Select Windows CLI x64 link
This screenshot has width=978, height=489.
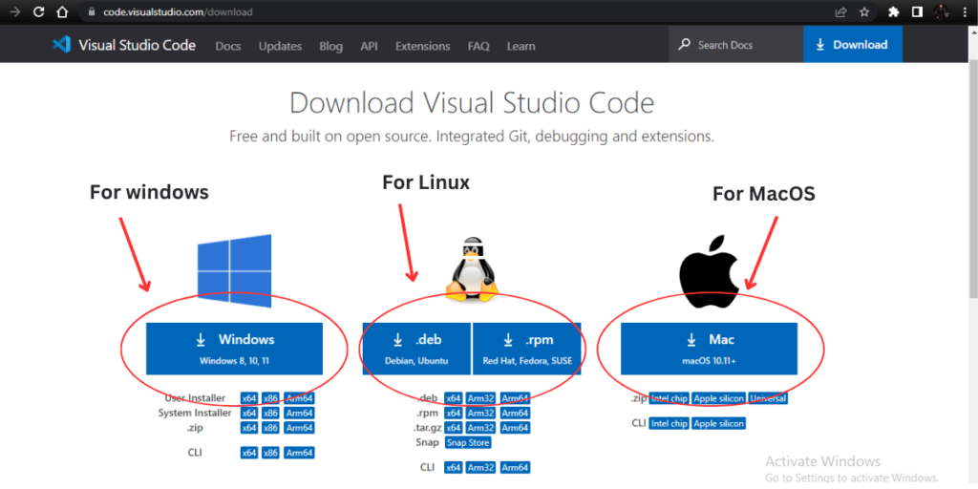249,453
